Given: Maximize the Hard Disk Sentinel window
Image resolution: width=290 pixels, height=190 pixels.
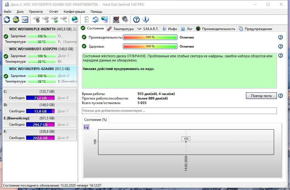Looking at the screenshot, I should [268, 5].
